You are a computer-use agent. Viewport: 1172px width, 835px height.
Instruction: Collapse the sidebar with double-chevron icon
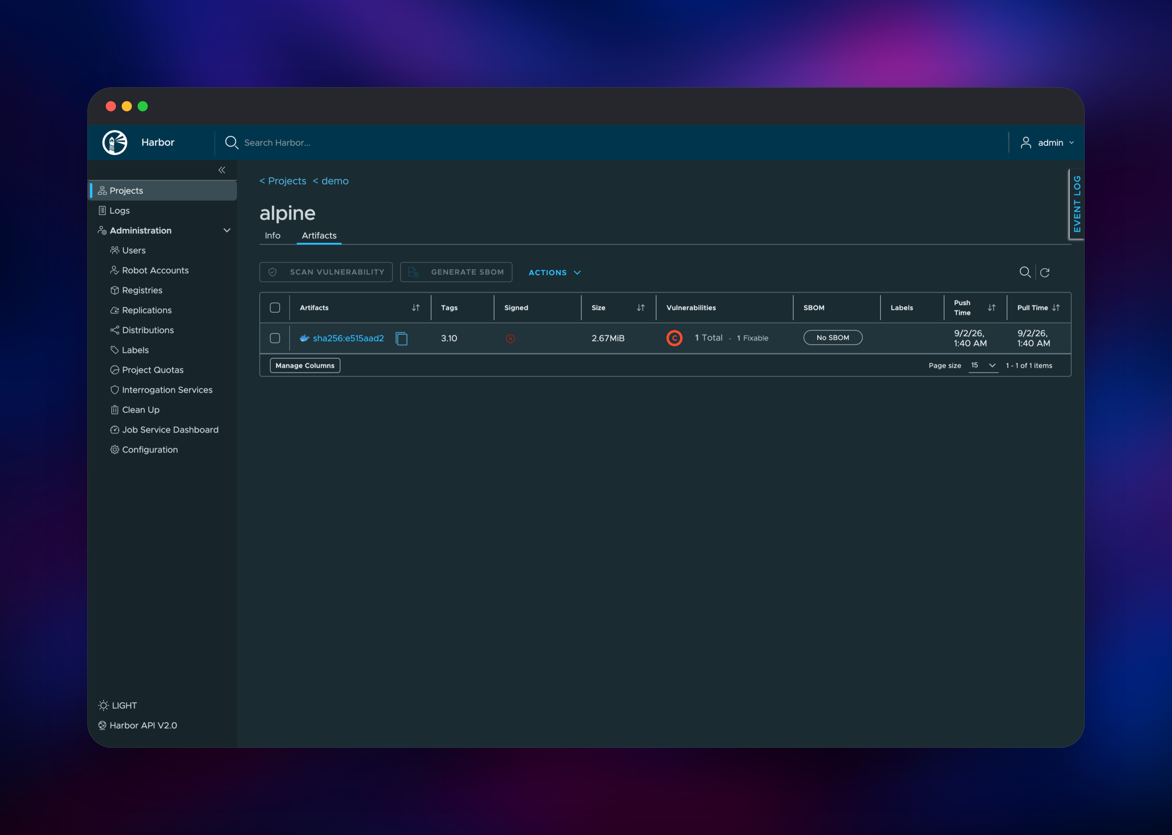coord(222,170)
